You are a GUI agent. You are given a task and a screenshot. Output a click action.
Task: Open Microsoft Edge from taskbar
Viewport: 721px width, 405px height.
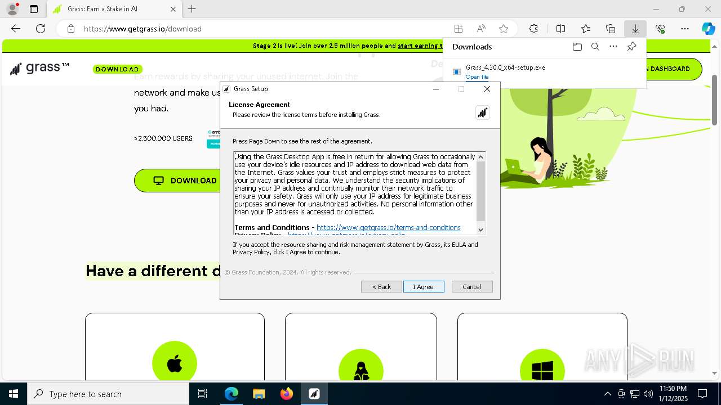click(232, 394)
